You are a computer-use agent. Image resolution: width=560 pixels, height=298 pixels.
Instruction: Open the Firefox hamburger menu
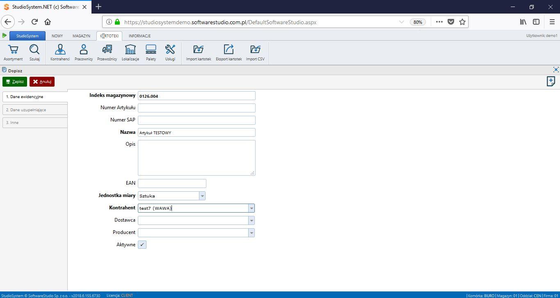[x=552, y=22]
